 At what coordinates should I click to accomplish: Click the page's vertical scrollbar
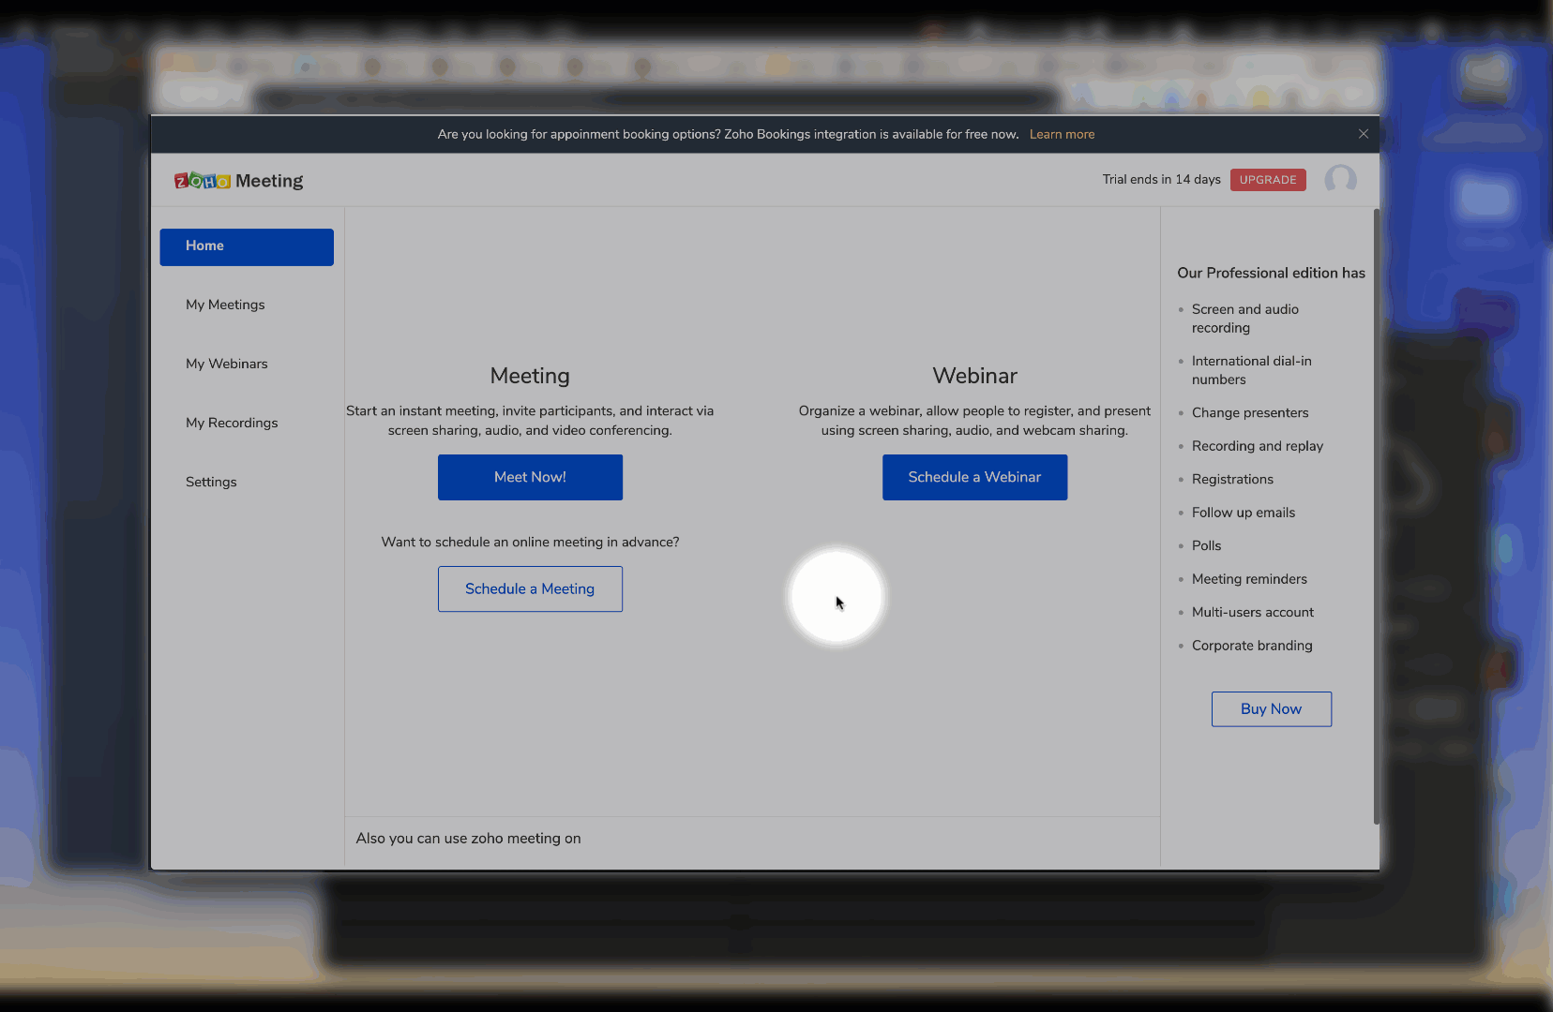(x=1376, y=515)
